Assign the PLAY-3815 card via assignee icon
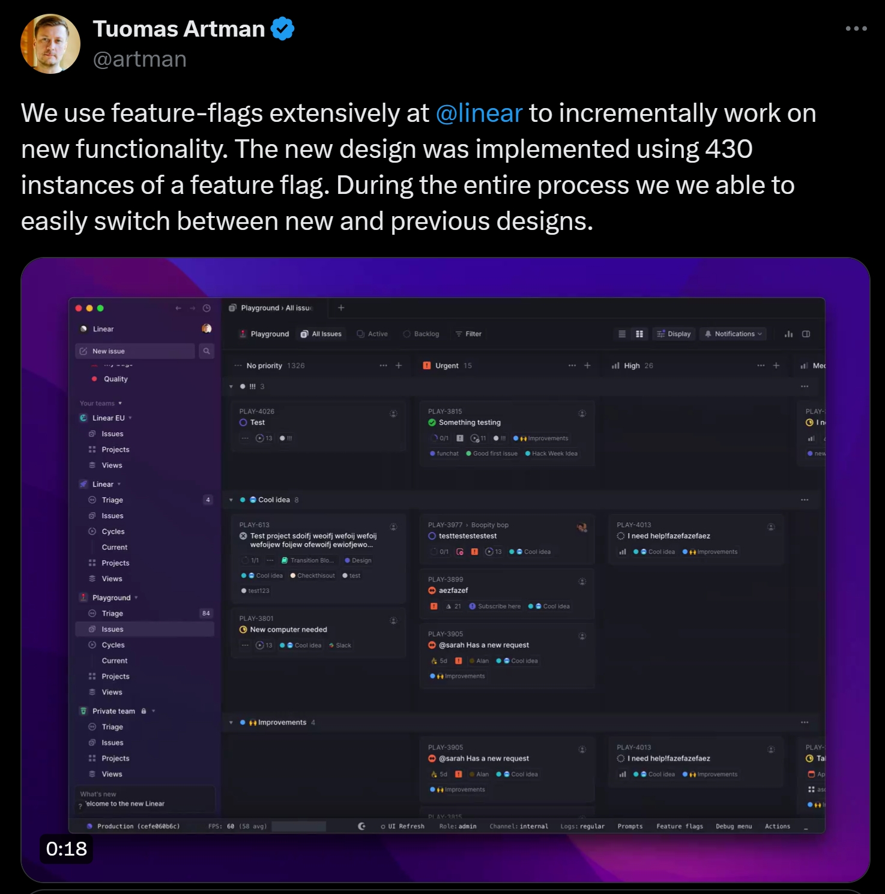 point(582,414)
